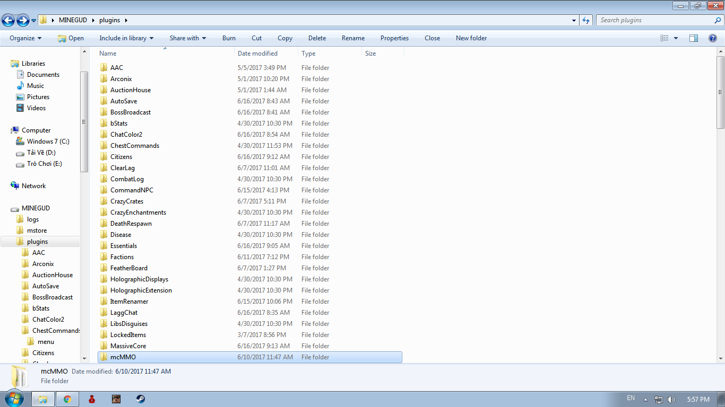Viewport: 725px width, 407px height.
Task: Click the File Explorer taskbar icon
Action: [x=43, y=399]
